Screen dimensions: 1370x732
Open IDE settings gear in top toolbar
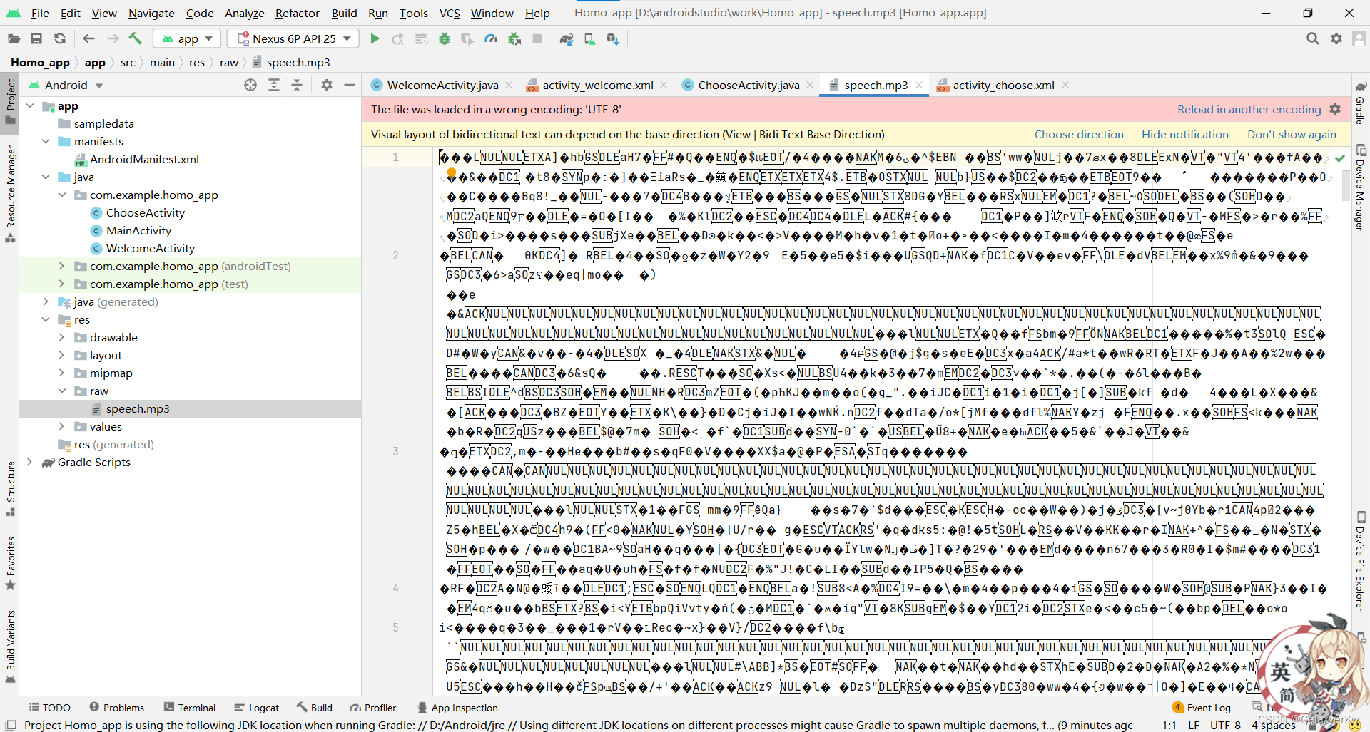1336,38
